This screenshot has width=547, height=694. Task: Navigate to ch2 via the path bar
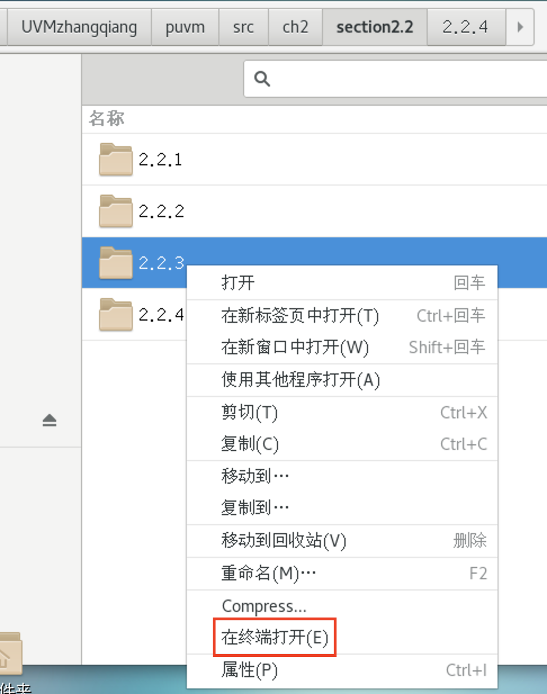[295, 26]
